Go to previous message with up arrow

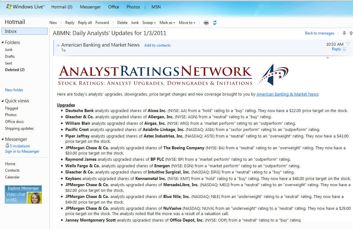[x=351, y=33]
